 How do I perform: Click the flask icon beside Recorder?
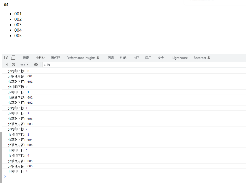209,58
